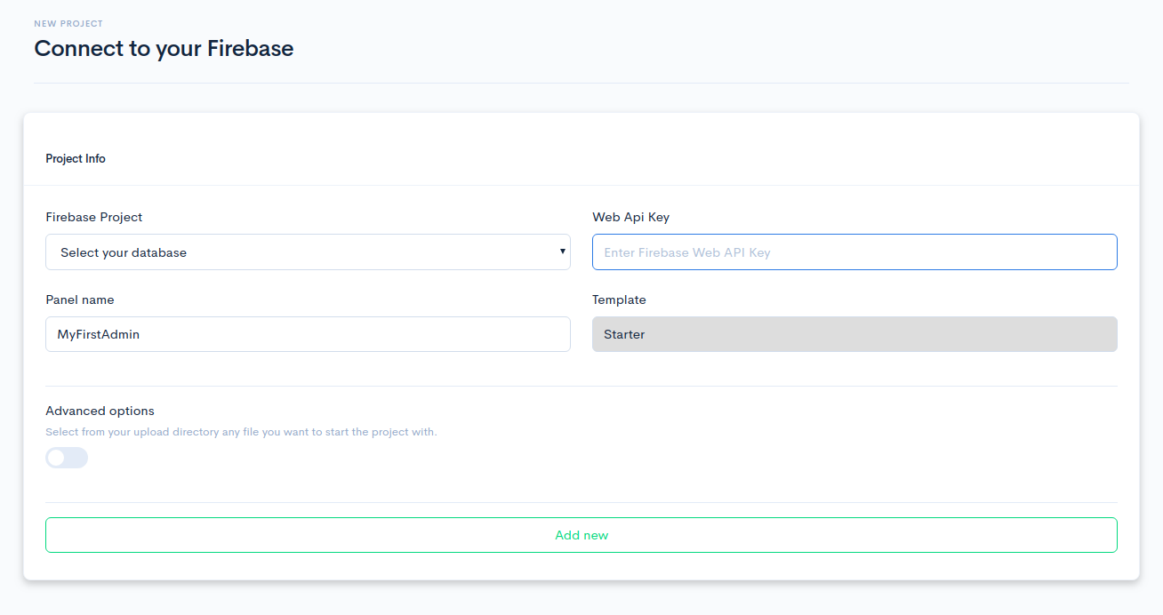Viewport: 1163px width, 615px height.
Task: Open the Firebase Project database dropdown
Action: coord(308,252)
